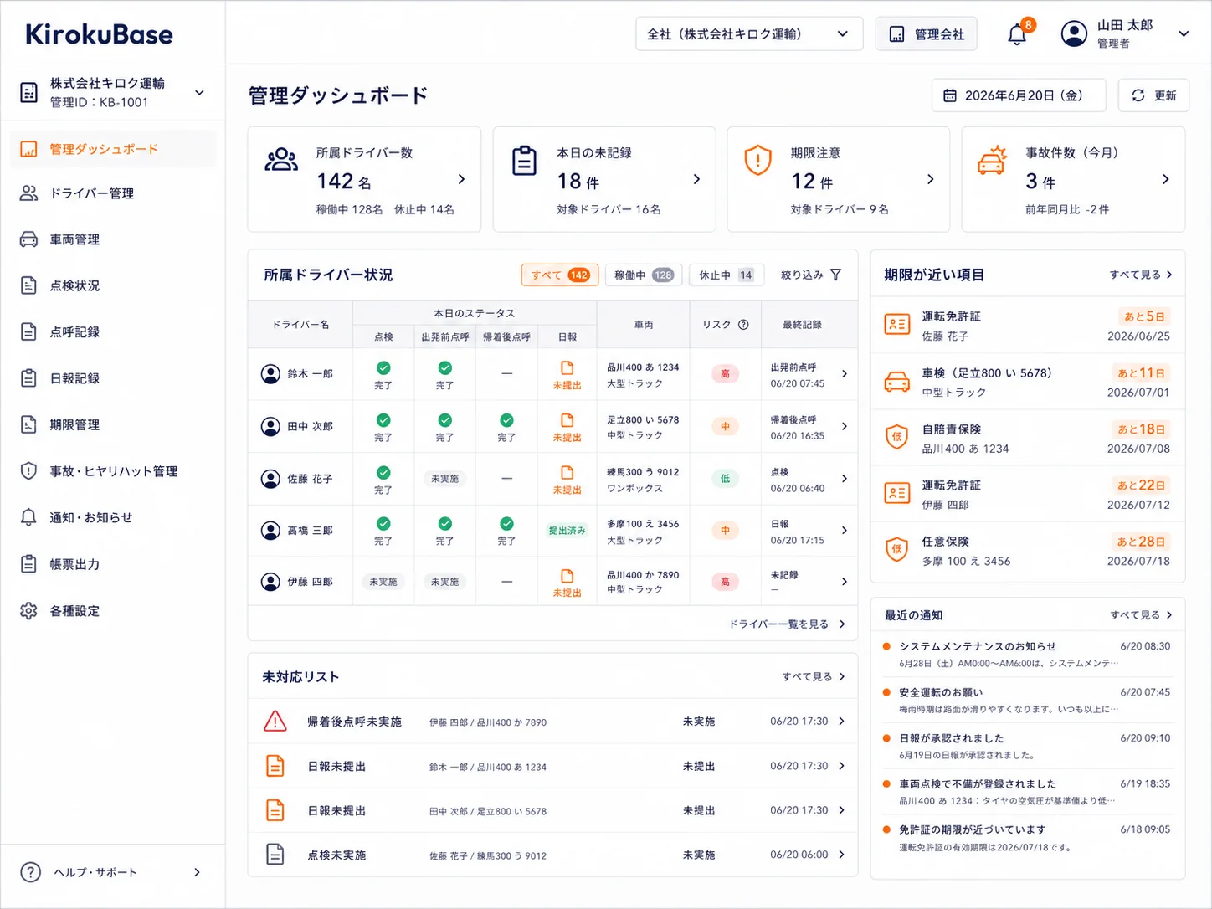Click the car crash icon on 事故件数 card
Image resolution: width=1212 pixels, height=909 pixels.
click(x=992, y=160)
